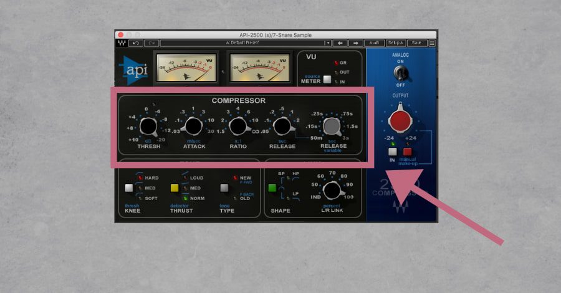Click the OUT meter indicator LED
The height and width of the screenshot is (293, 561).
tap(336, 72)
